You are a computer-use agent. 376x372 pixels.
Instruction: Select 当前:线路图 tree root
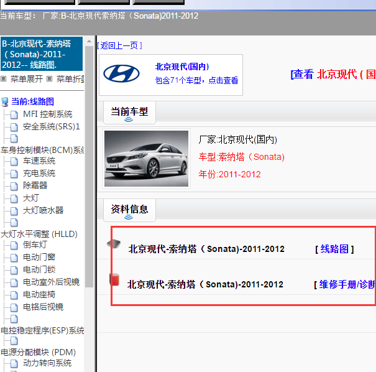tap(32, 102)
